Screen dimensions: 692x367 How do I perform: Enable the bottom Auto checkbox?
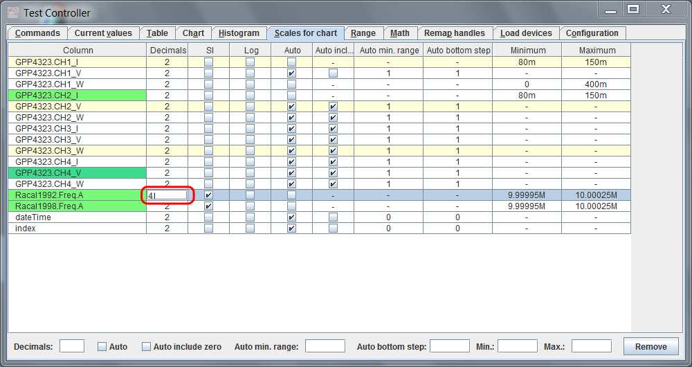click(102, 346)
